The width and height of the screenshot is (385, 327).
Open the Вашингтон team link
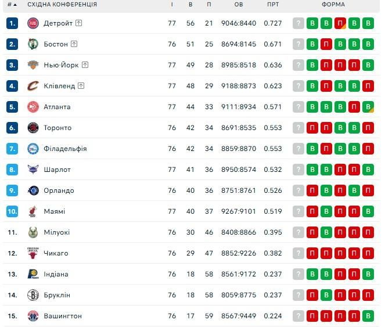click(63, 316)
